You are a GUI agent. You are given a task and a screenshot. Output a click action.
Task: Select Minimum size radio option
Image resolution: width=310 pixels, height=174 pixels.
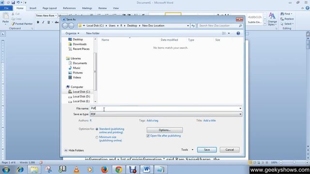(97, 137)
